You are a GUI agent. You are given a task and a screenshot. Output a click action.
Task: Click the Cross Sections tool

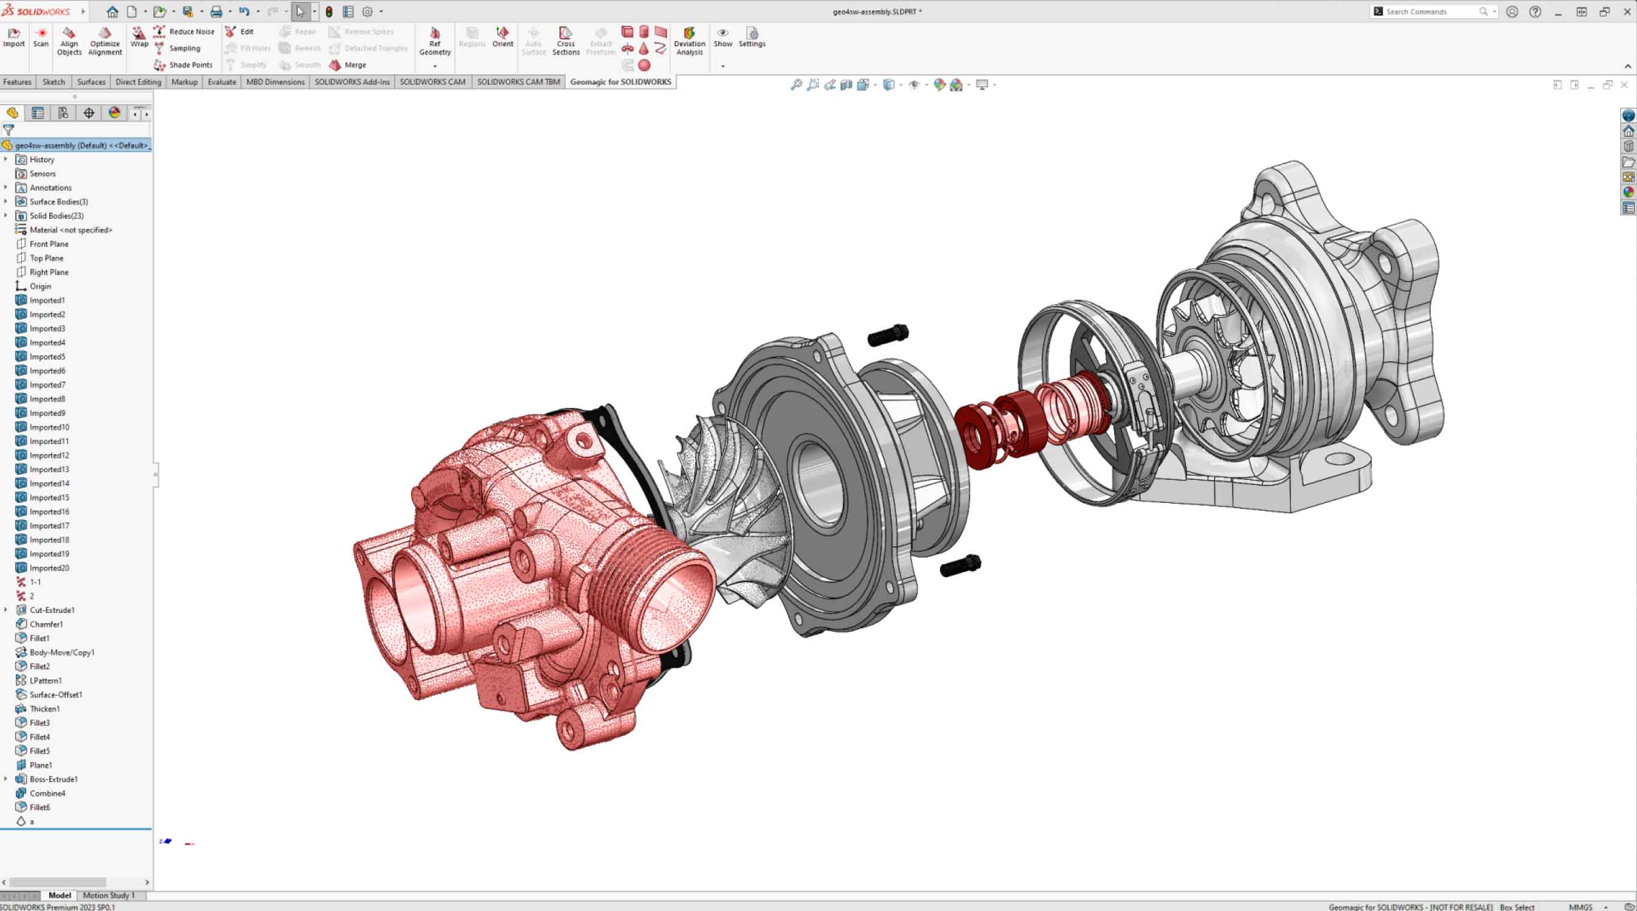point(565,33)
